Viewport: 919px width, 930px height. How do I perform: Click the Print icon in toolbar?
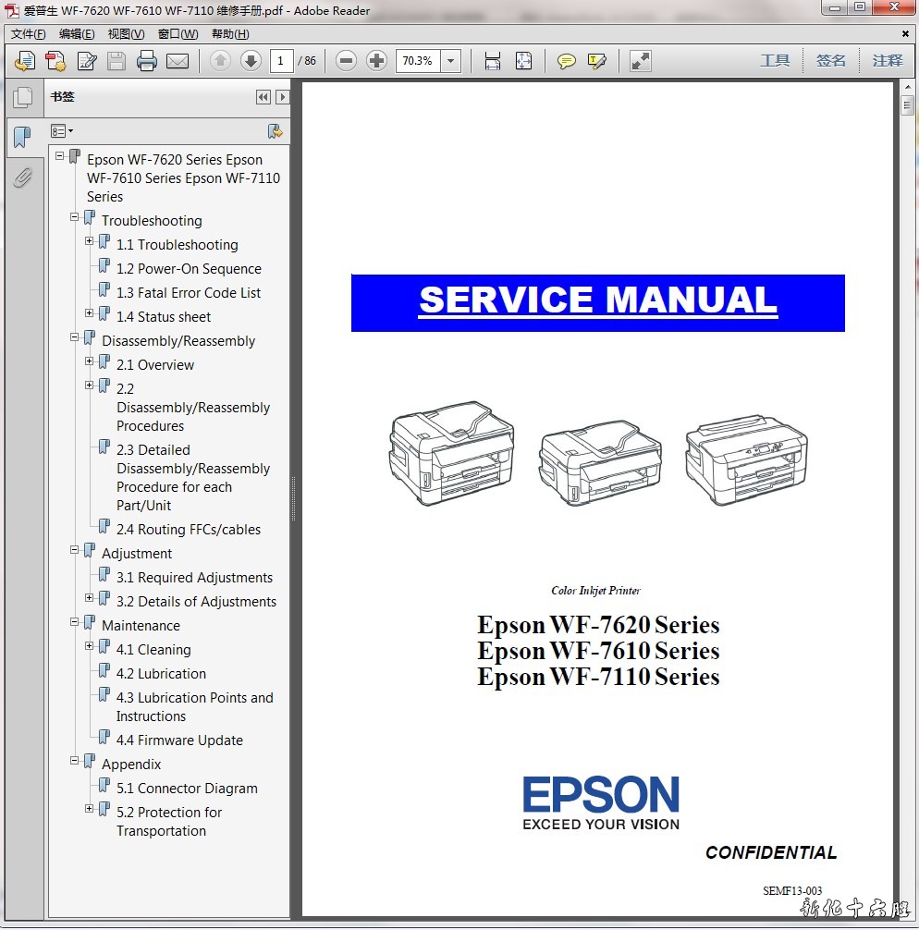tap(147, 61)
